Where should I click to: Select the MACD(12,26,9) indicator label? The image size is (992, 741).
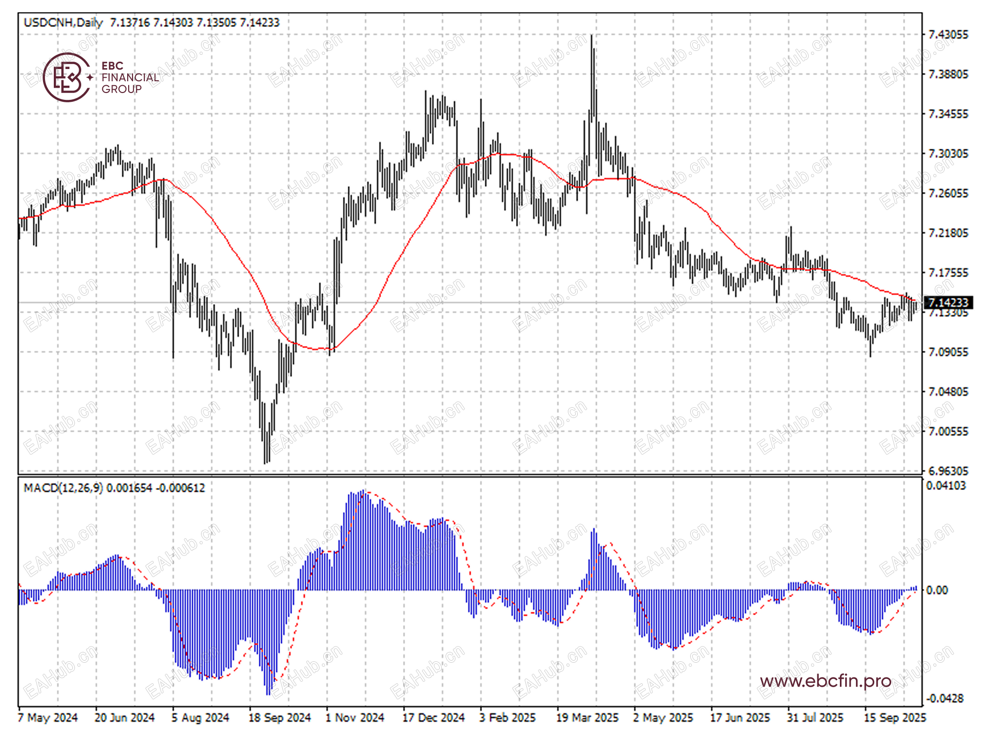point(63,488)
